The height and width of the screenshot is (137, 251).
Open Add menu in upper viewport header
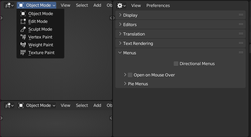[x=97, y=5]
